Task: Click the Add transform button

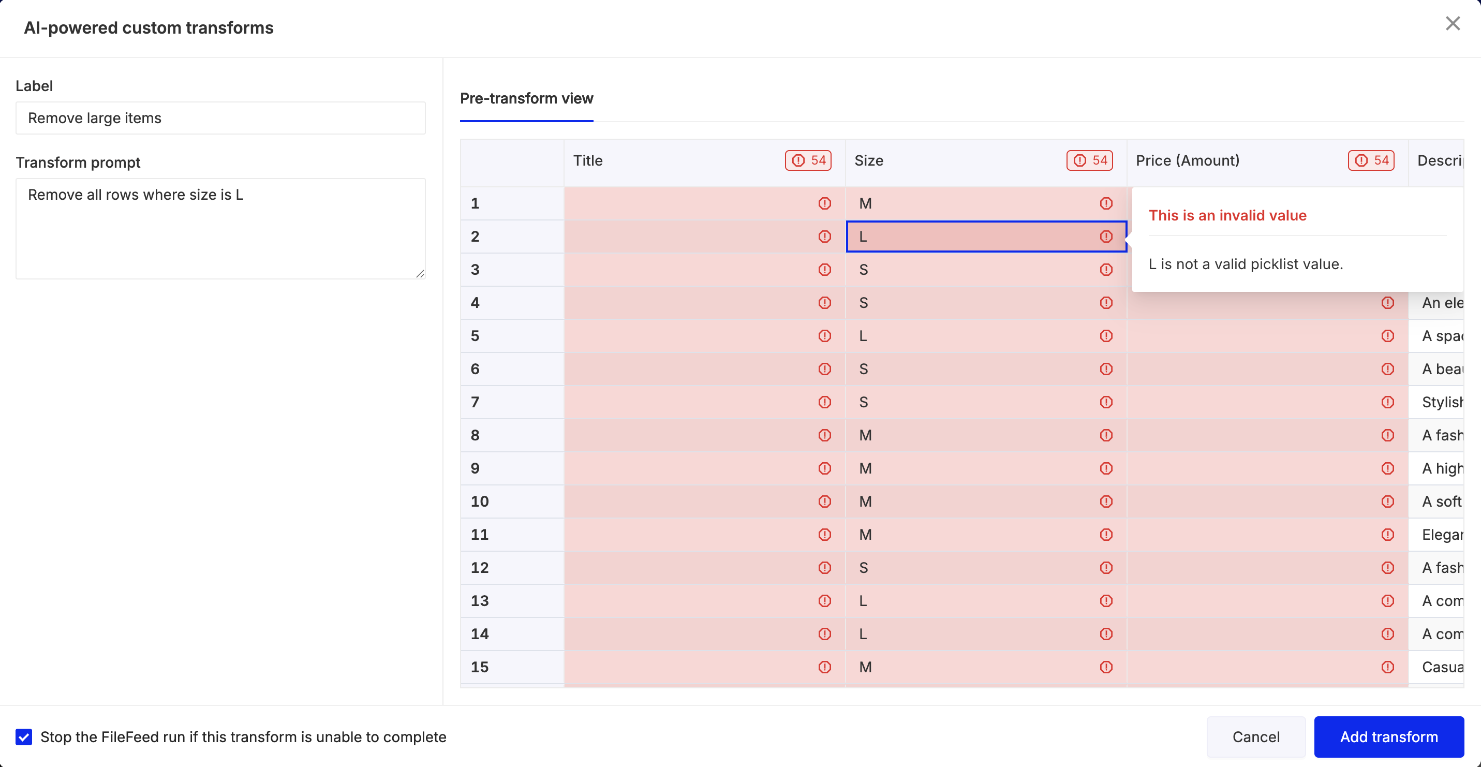Action: click(x=1388, y=736)
